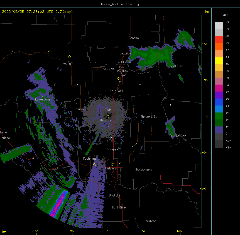Viewport: 240px width, 235px height.
Task: Select the Lacombe city label
Action: click(125, 53)
